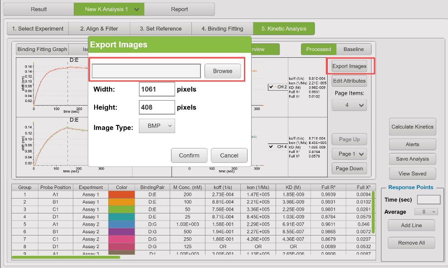Go to step 2. Align & Filter
This screenshot has width=448, height=268.
click(x=99, y=28)
